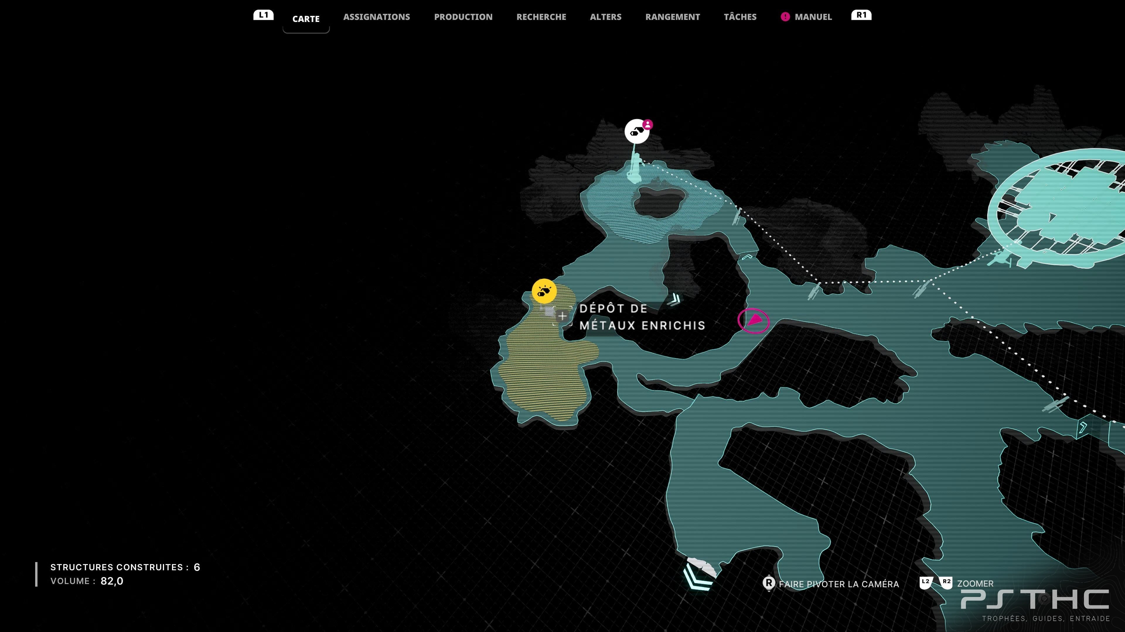Select the RECHERCHE tab
1125x632 pixels.
click(541, 17)
